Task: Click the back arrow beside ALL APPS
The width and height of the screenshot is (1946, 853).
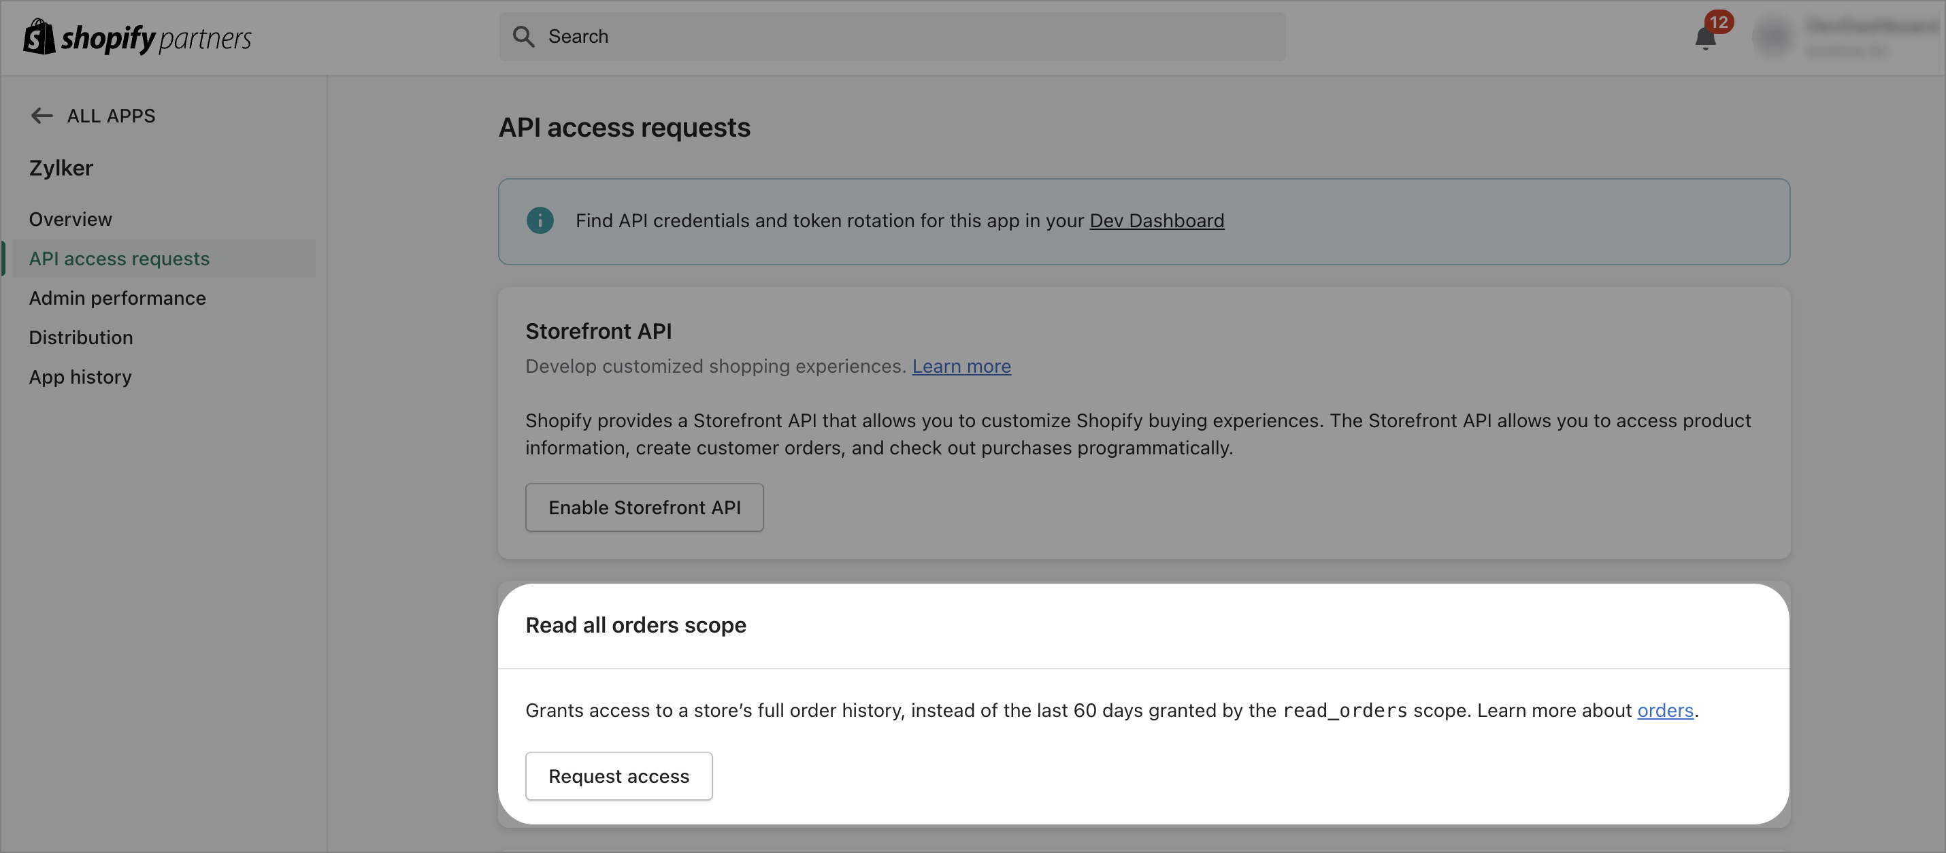Action: point(42,116)
